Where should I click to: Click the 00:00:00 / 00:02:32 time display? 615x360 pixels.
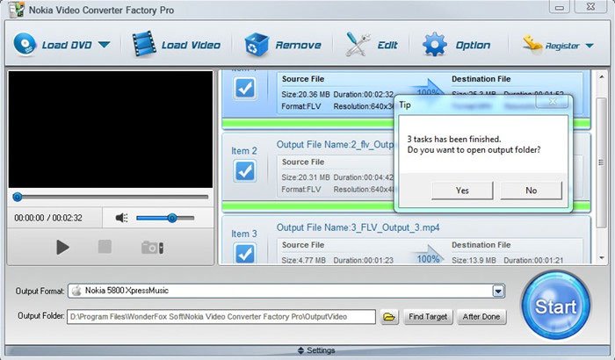48,218
